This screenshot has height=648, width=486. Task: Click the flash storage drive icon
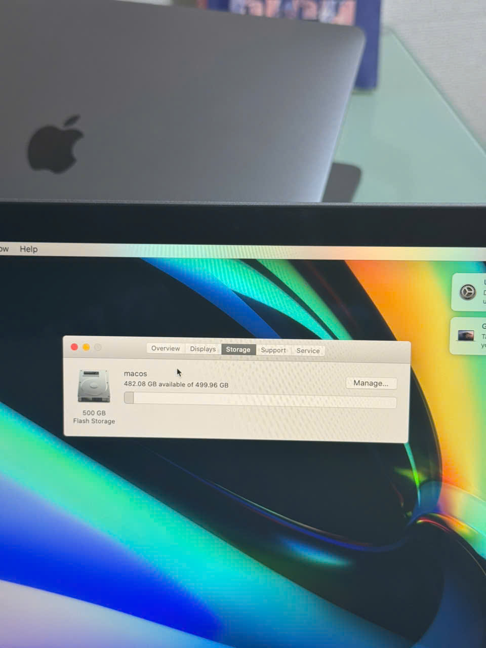click(x=94, y=386)
